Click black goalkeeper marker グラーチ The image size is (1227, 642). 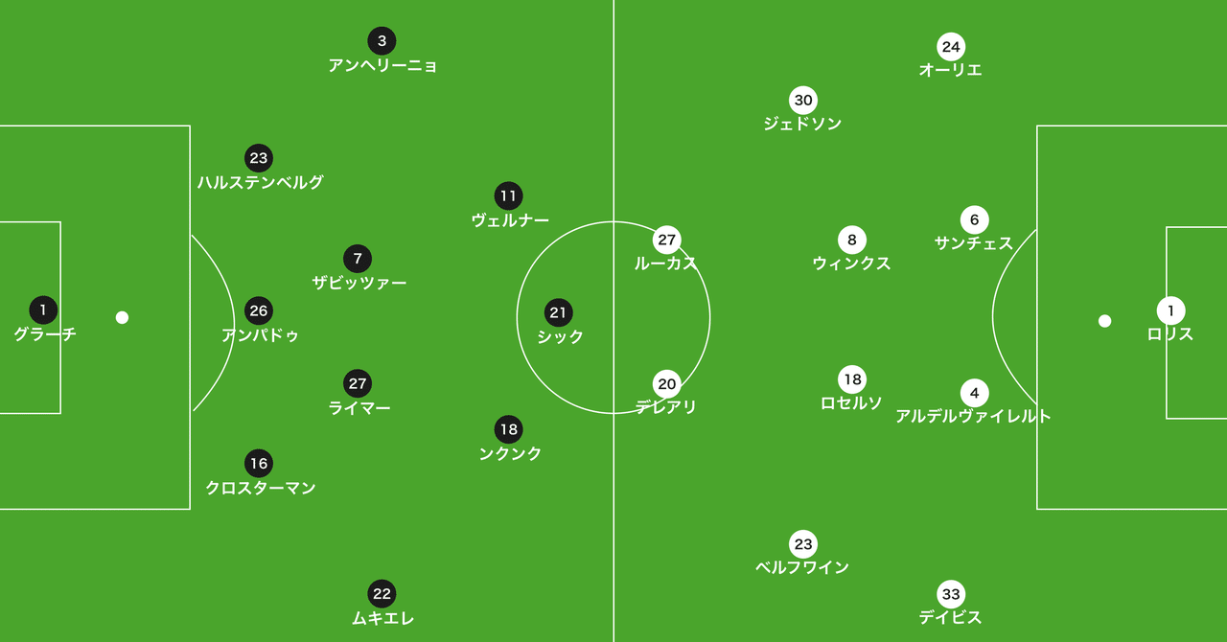click(43, 310)
